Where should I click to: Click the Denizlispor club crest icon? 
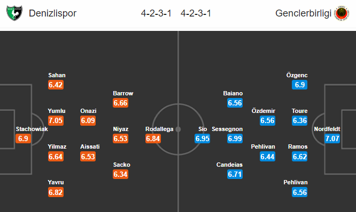[x=14, y=13]
